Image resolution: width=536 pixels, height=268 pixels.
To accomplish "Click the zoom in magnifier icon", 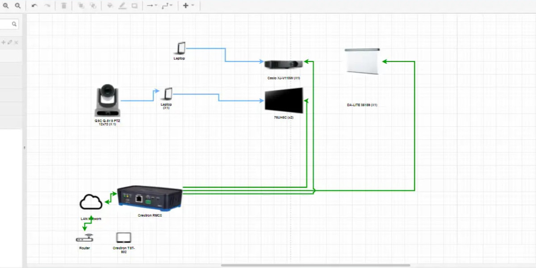I will pos(6,6).
